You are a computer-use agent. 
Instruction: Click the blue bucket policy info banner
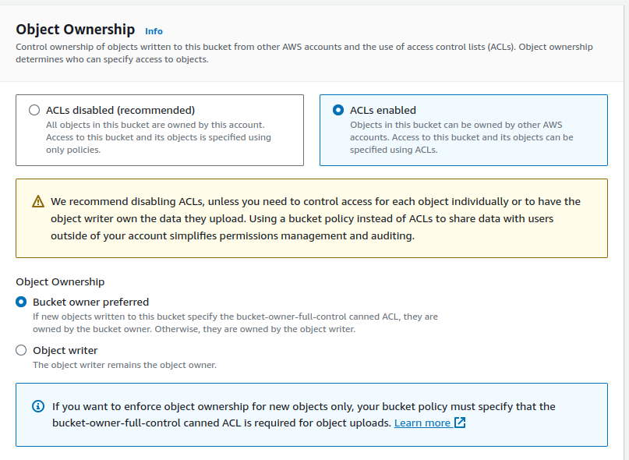[312, 413]
